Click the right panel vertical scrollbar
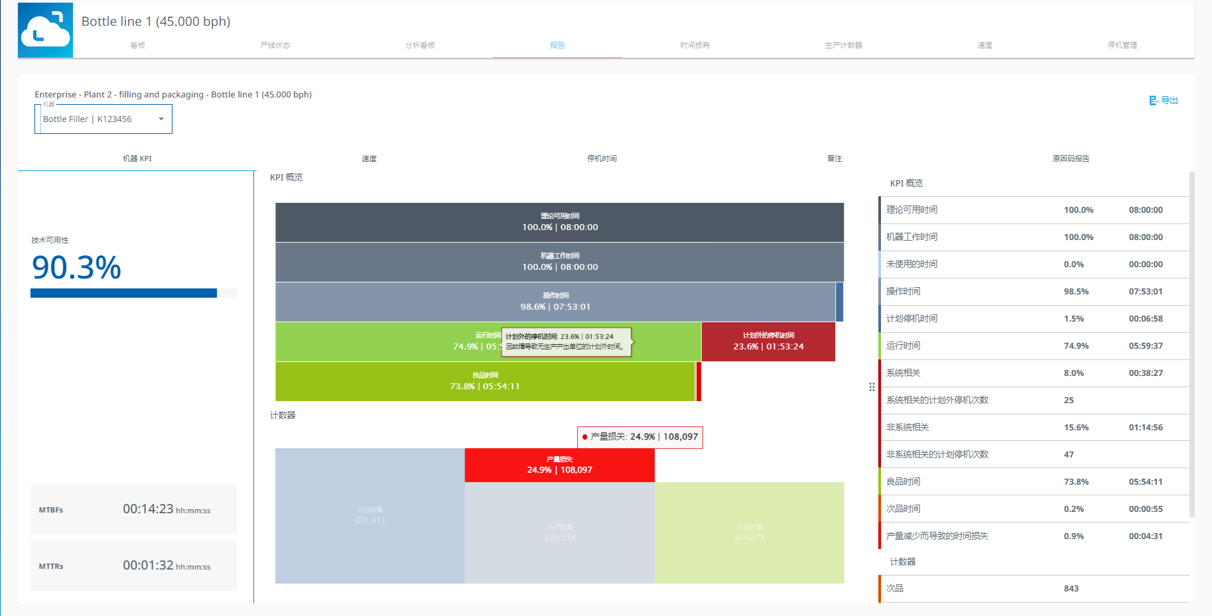This screenshot has width=1212, height=616. pos(1191,345)
